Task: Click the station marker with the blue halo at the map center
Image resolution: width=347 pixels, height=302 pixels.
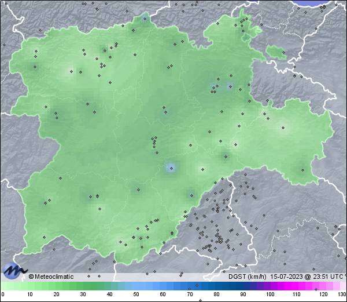Action: [x=171, y=168]
